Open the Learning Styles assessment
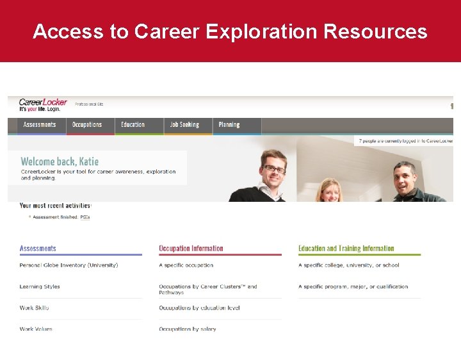The height and width of the screenshot is (346, 461). (40, 286)
